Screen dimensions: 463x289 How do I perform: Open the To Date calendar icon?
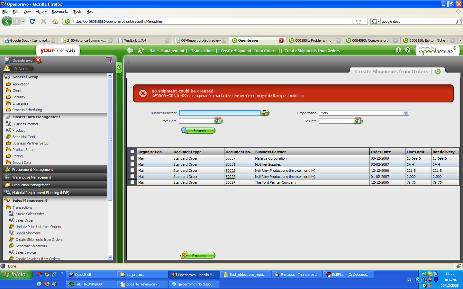[x=359, y=121]
